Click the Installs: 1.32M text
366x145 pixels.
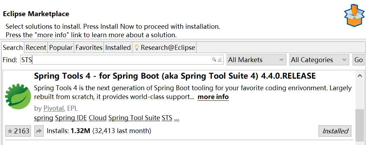68,131
